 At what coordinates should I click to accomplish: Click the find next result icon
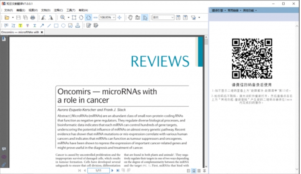click(x=185, y=18)
